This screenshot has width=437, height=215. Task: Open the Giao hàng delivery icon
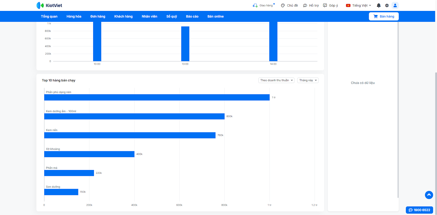[255, 5]
